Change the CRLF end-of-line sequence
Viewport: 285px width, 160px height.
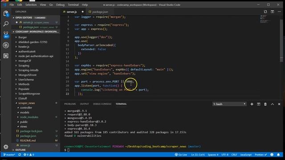point(234,155)
